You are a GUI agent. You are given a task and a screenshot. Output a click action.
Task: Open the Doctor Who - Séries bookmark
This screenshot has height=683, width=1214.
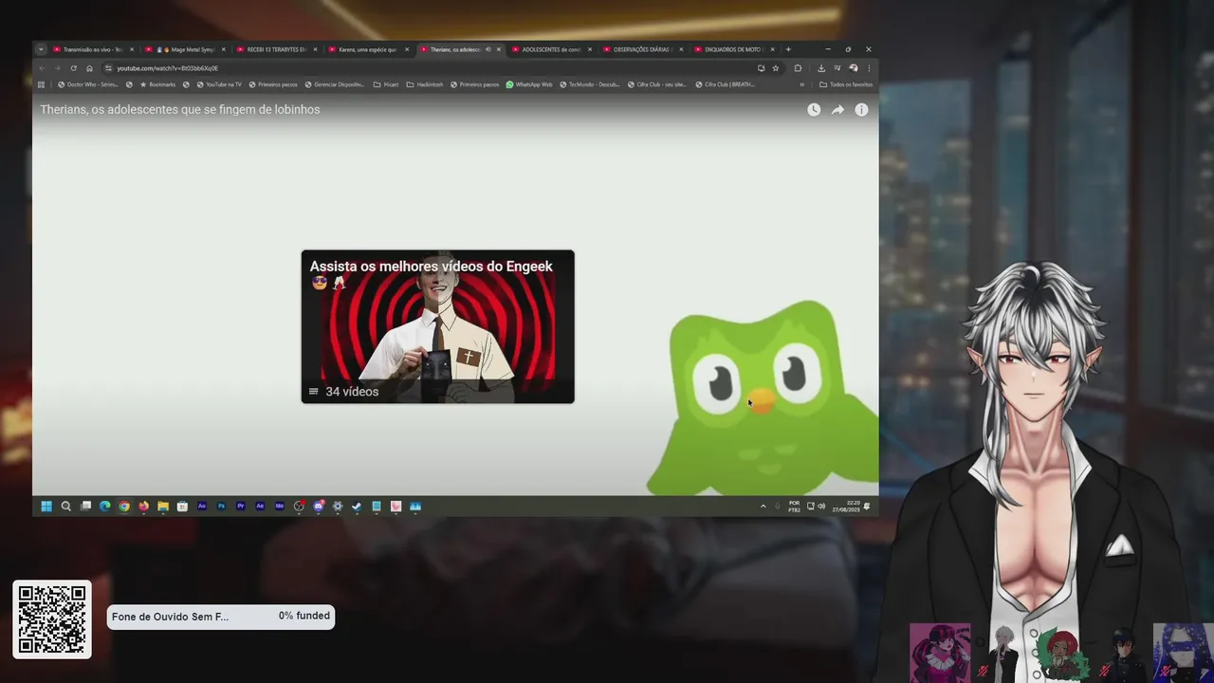pos(87,84)
